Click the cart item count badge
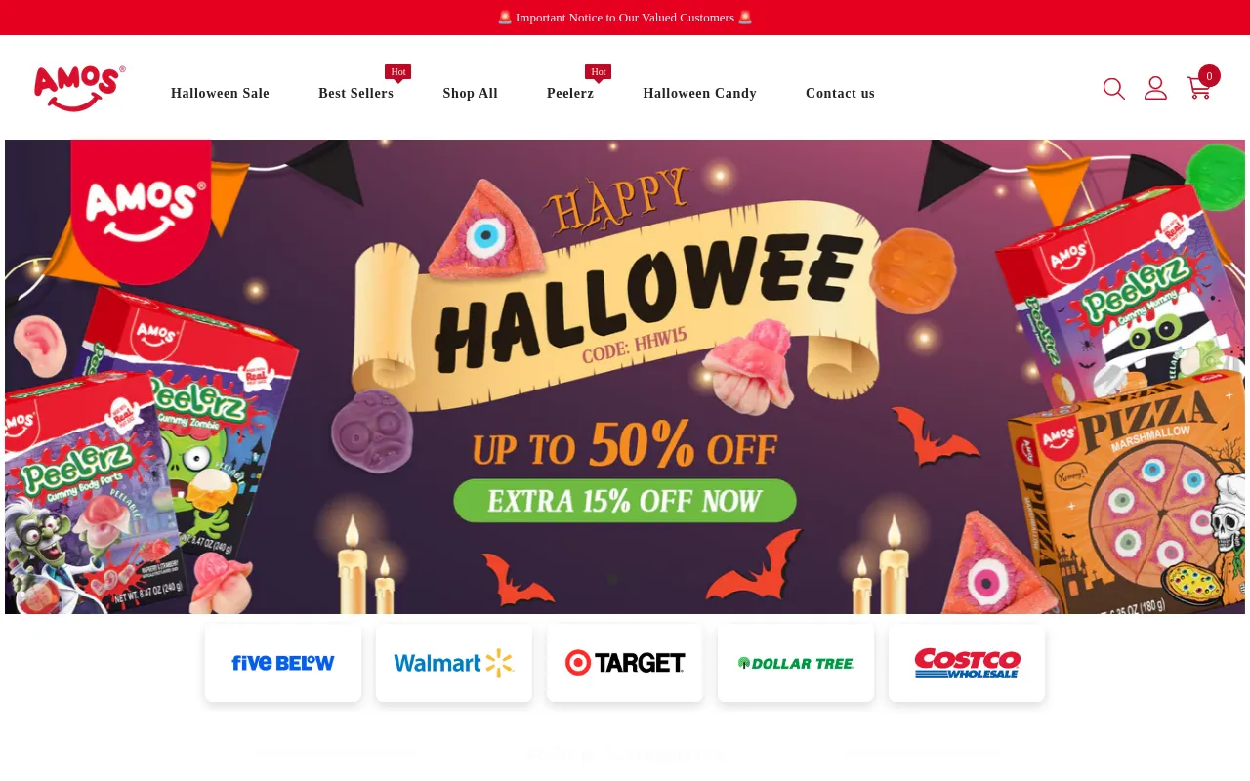Screen dimensions: 1250x781 coord(1209,75)
